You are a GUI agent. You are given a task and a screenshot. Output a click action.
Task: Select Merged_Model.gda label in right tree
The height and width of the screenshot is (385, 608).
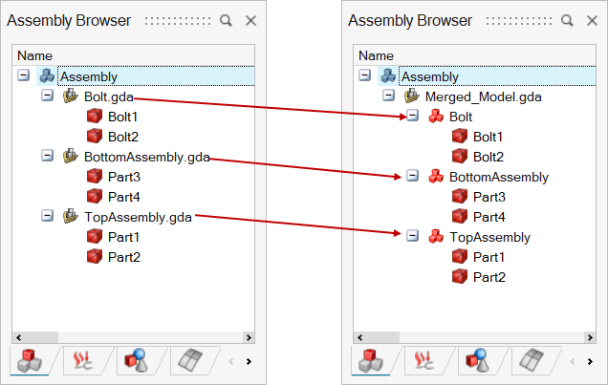point(483,96)
